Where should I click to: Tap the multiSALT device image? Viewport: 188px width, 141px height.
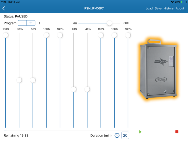158,70
